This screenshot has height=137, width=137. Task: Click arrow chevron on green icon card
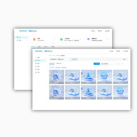point(80,39)
